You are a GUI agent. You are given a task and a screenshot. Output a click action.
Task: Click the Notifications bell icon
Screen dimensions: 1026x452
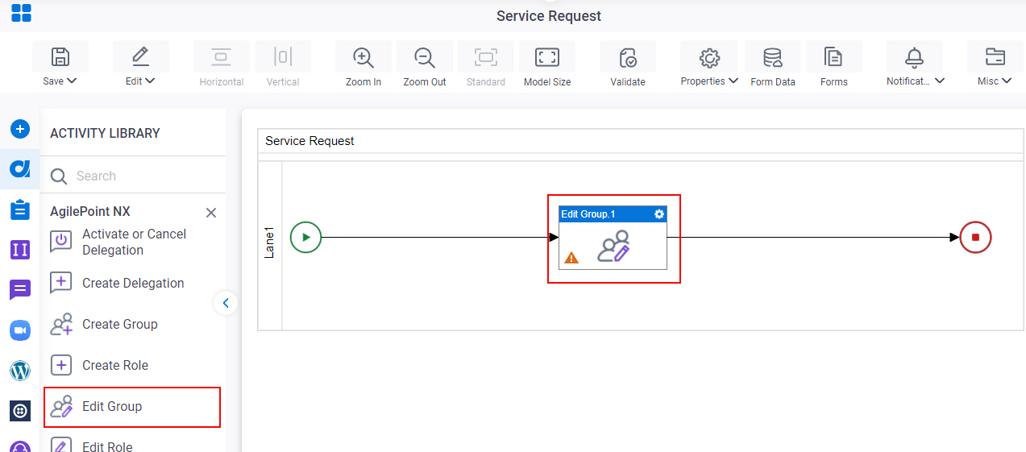914,57
